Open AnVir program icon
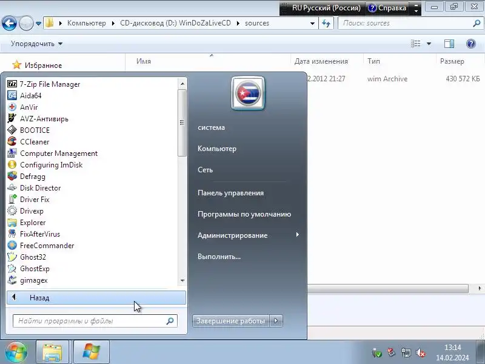 tap(12, 107)
